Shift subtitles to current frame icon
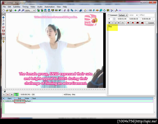 (x=60, y=10)
